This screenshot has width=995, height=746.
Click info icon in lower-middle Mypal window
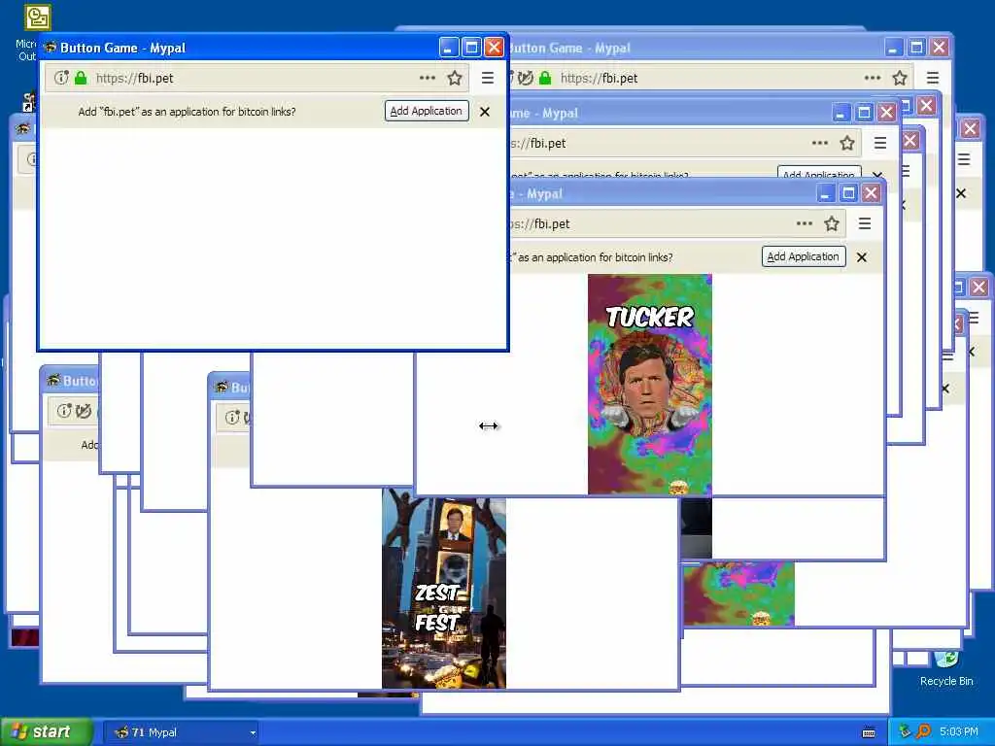(x=232, y=418)
